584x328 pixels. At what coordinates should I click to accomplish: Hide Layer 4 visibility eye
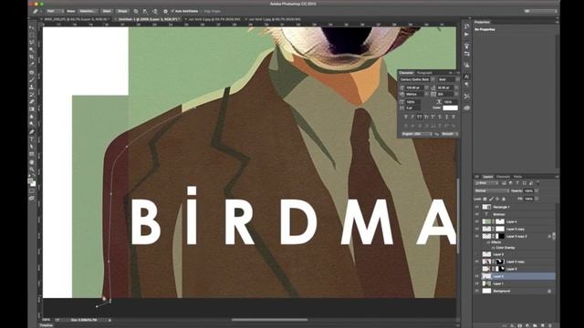[476, 221]
